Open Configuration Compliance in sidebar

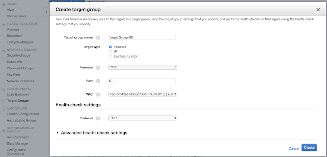17,152
